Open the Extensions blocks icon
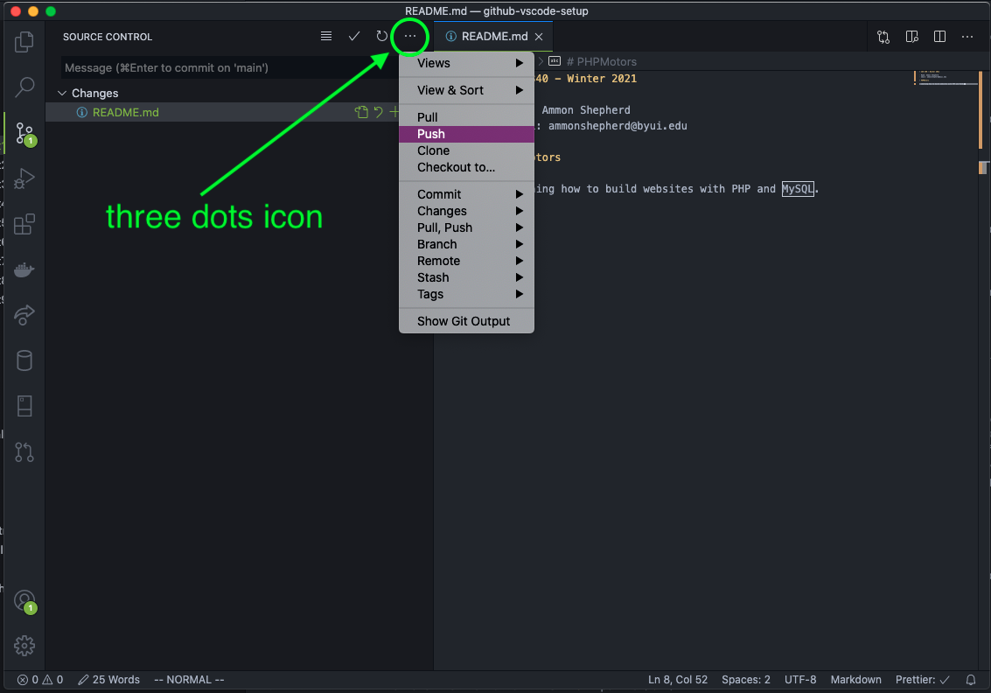 24,224
